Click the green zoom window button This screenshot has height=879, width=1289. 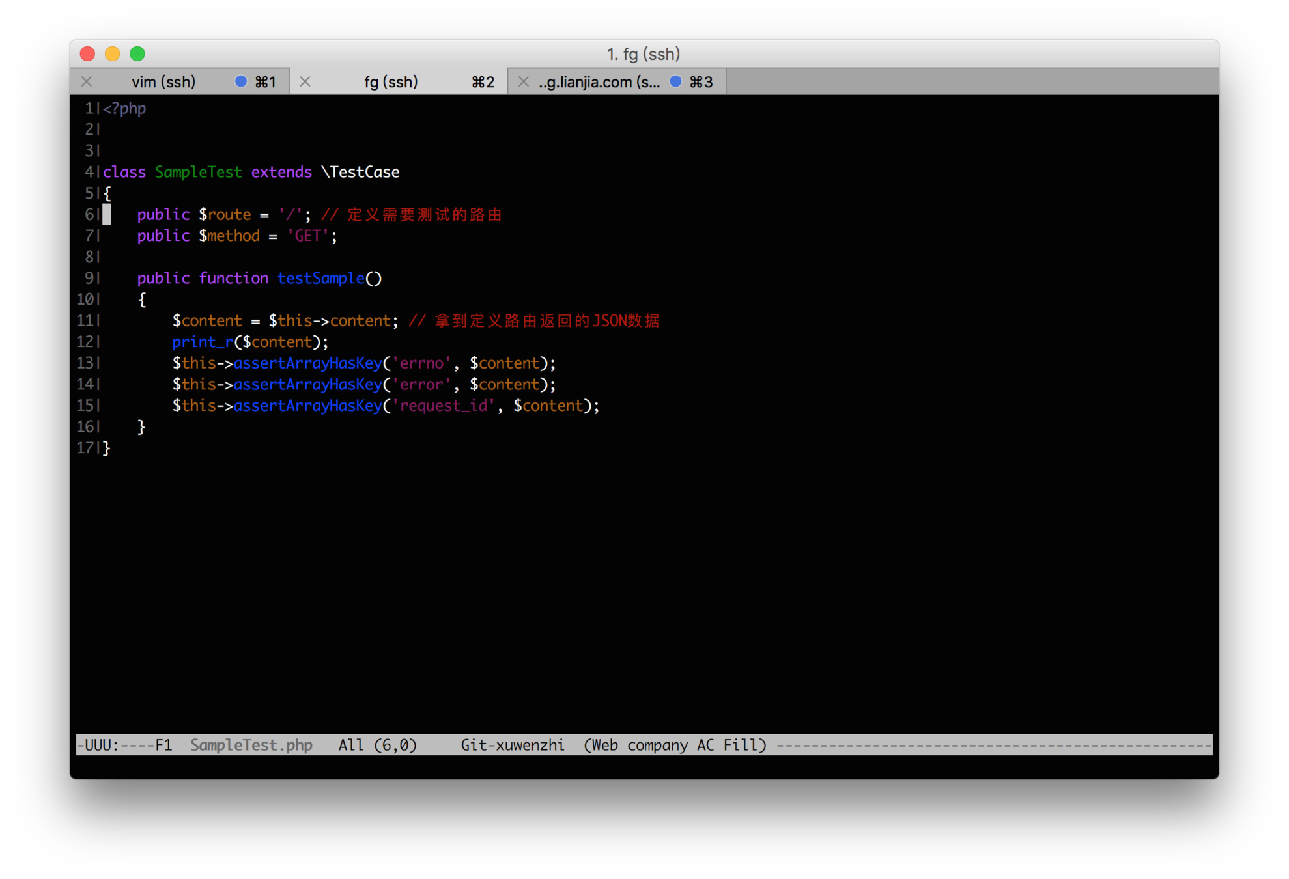(137, 54)
